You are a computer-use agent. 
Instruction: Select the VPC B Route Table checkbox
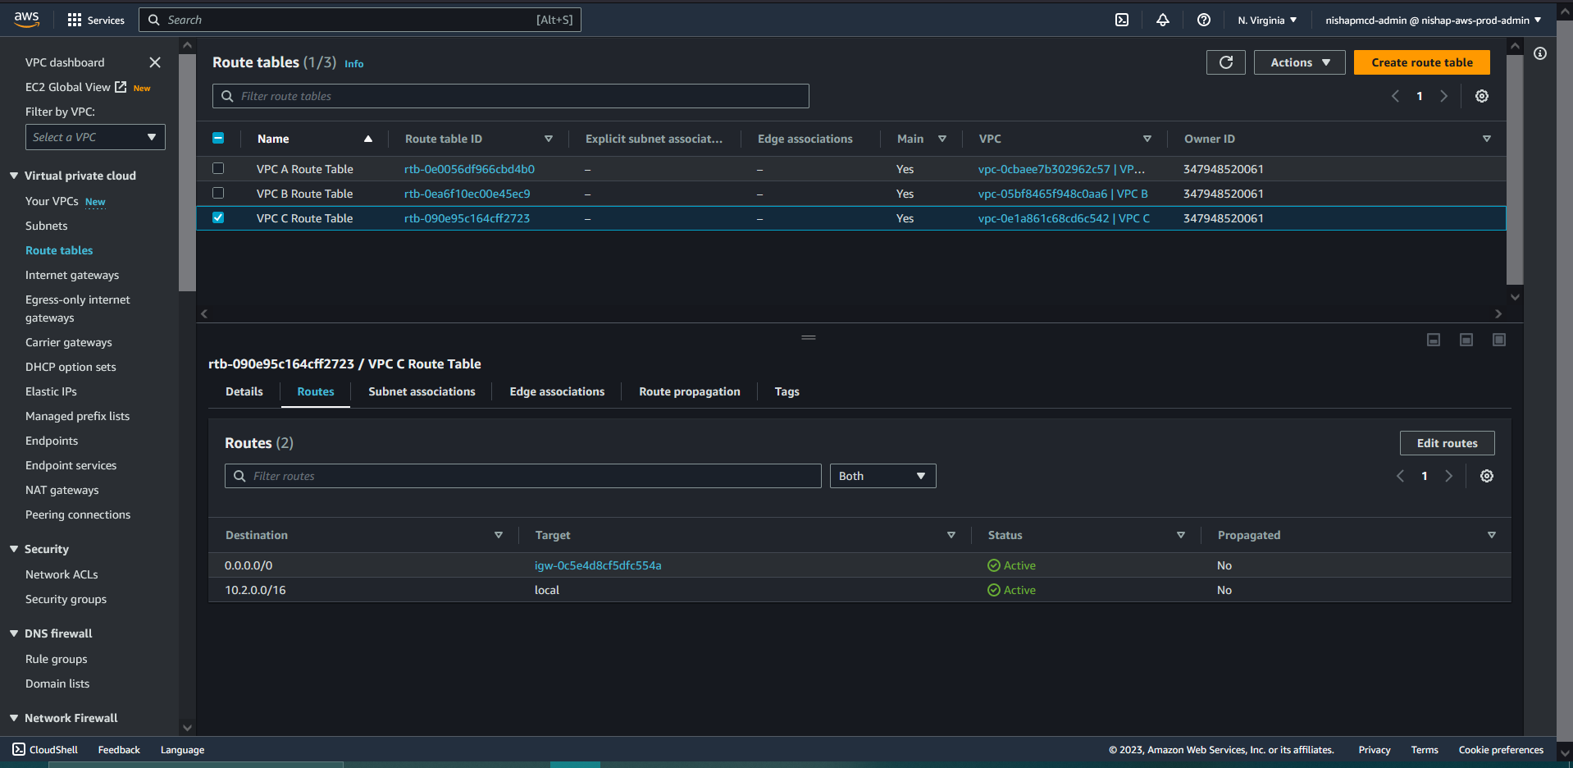tap(218, 193)
